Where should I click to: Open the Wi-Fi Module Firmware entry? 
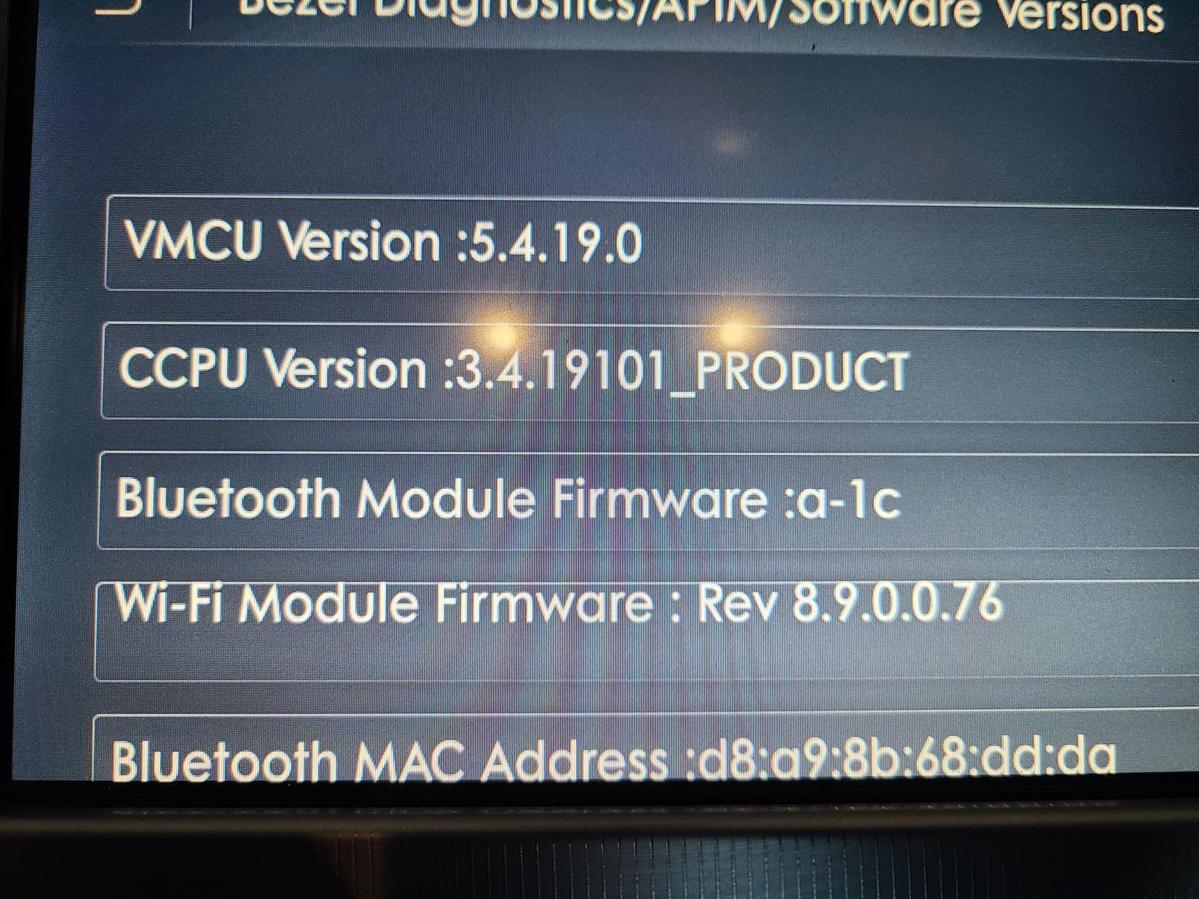click(x=646, y=631)
